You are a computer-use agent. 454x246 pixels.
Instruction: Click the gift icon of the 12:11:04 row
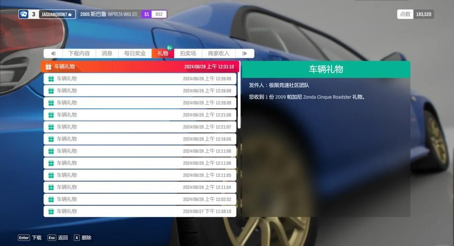(x=51, y=187)
